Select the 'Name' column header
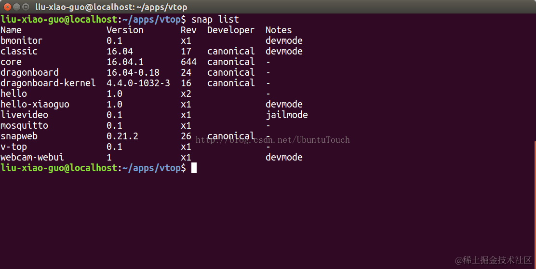 click(x=11, y=30)
